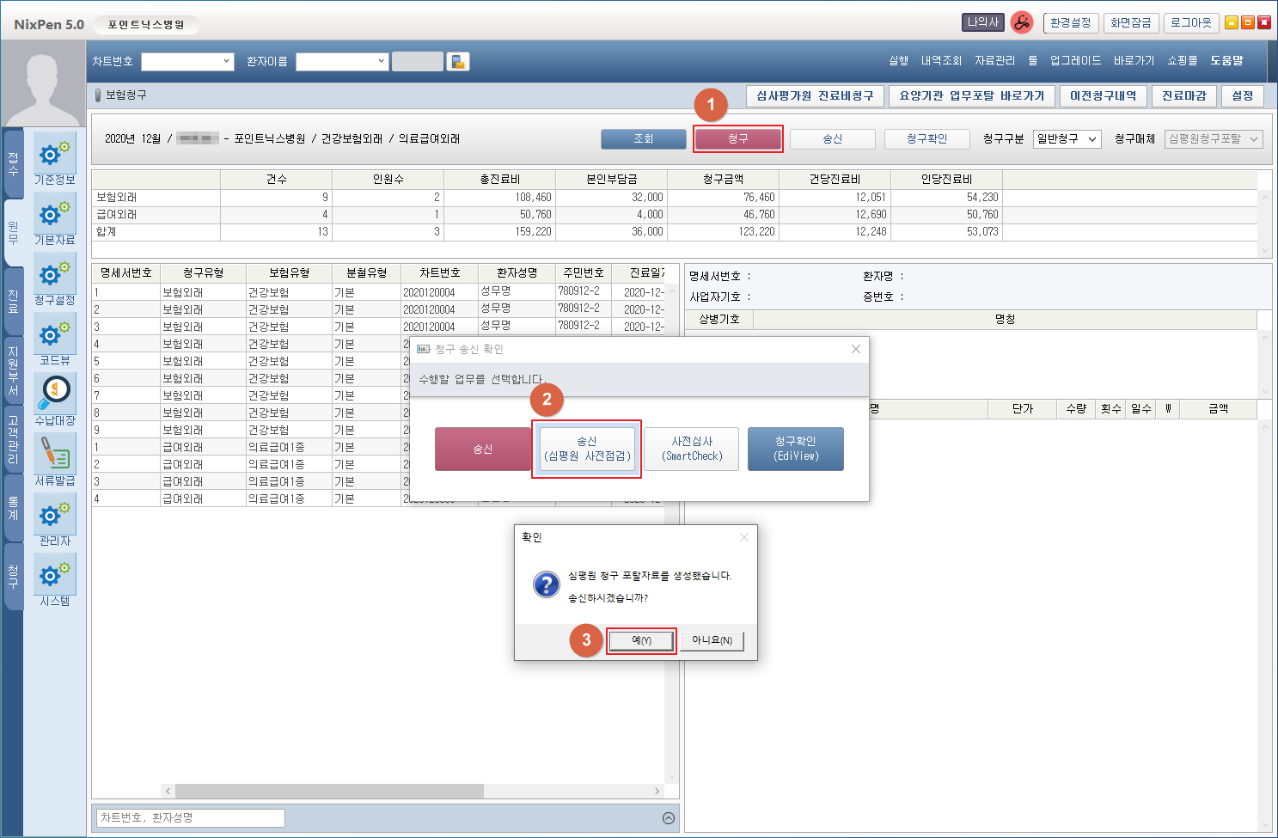Open the 수납대장 icon
The height and width of the screenshot is (838, 1278).
[54, 394]
